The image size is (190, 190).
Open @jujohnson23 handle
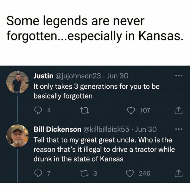tap(78, 76)
